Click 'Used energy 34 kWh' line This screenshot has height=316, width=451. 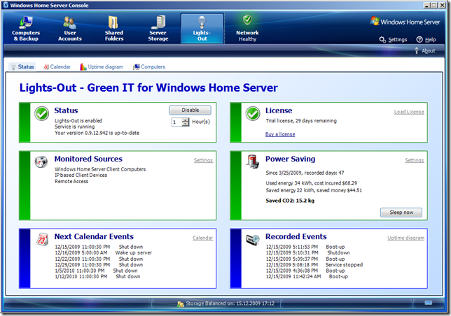point(311,183)
